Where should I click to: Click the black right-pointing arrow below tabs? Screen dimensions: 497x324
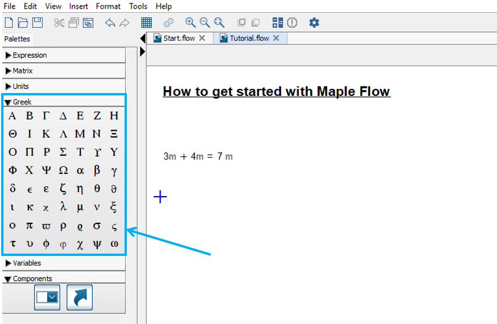(x=143, y=52)
